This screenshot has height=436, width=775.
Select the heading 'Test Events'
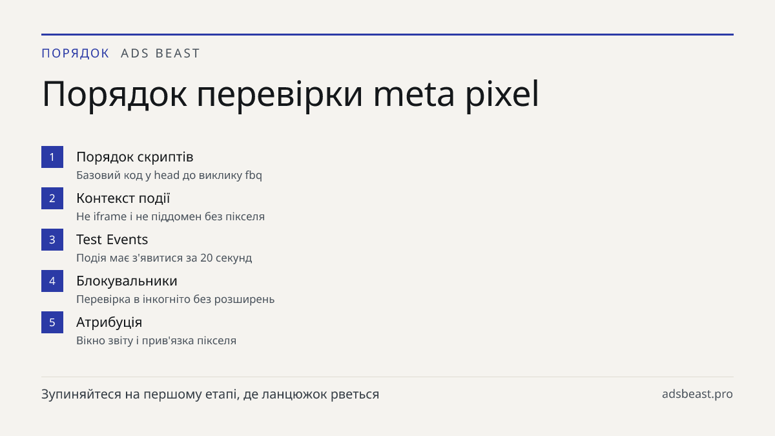point(112,240)
